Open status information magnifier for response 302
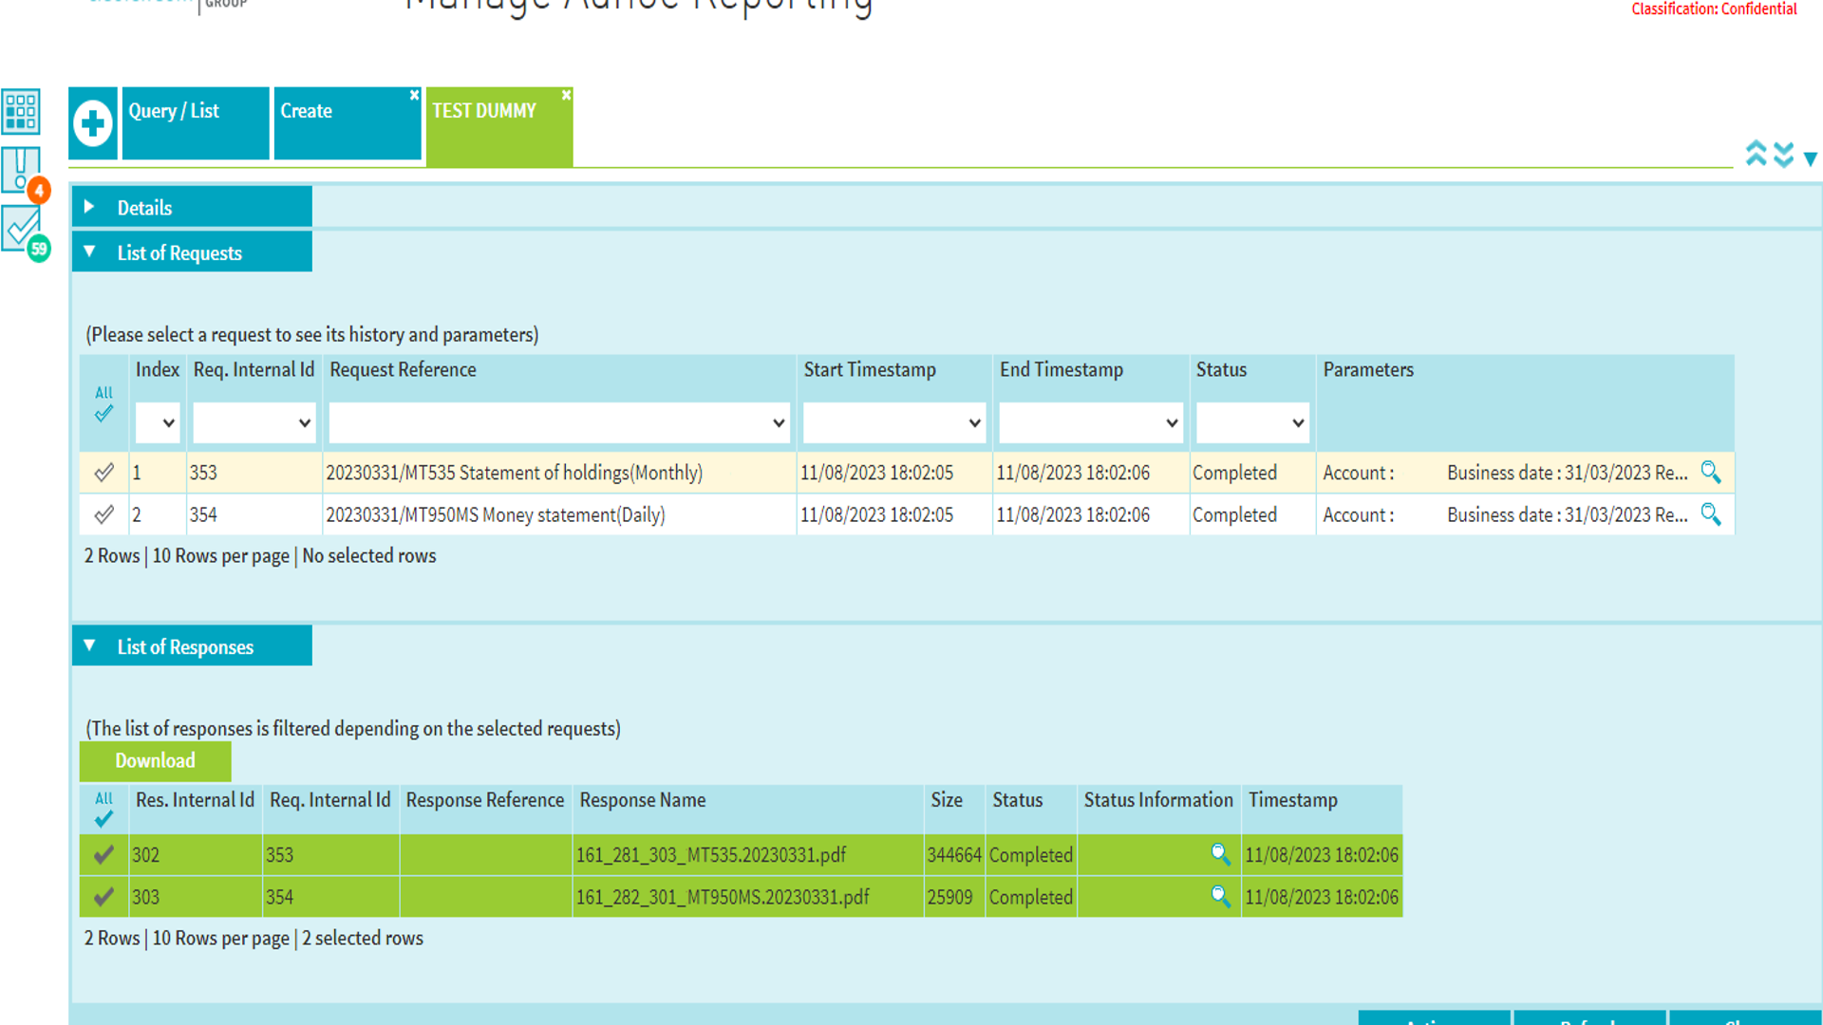This screenshot has width=1823, height=1025. [1220, 854]
